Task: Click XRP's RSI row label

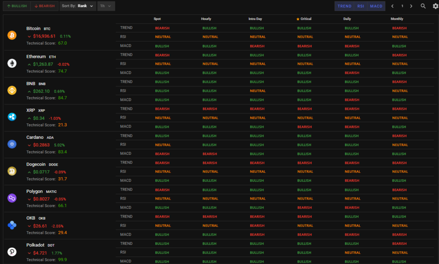Action: (x=123, y=117)
